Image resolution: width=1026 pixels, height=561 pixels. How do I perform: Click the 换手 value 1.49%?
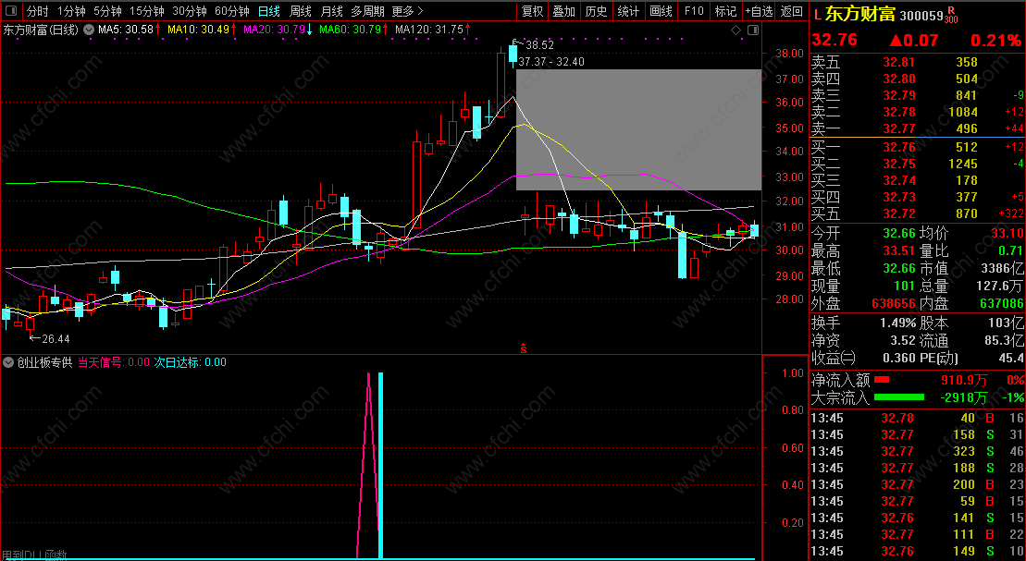(x=897, y=323)
